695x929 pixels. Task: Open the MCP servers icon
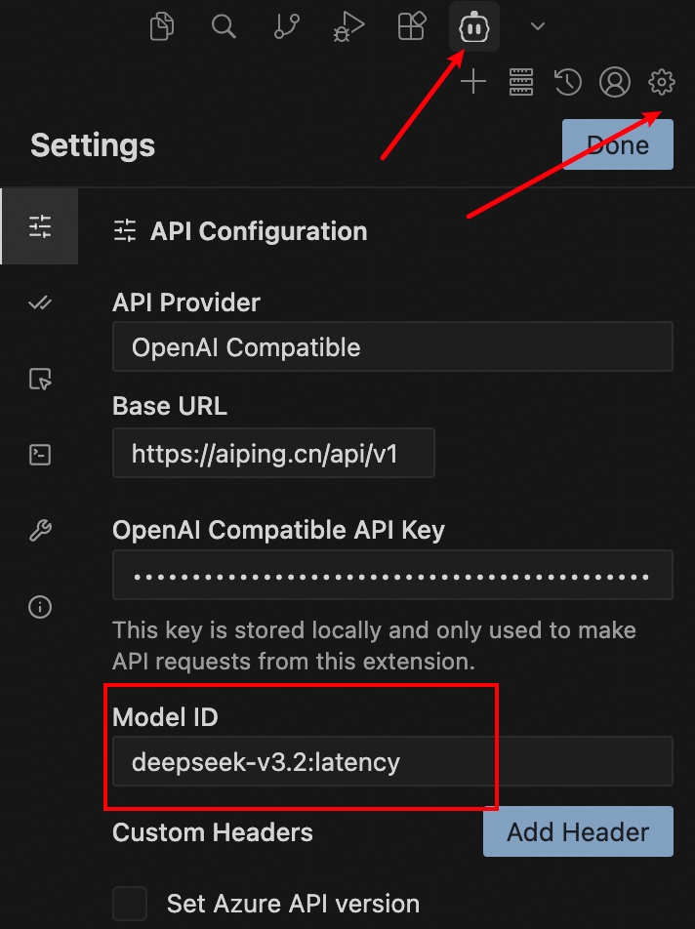point(521,83)
